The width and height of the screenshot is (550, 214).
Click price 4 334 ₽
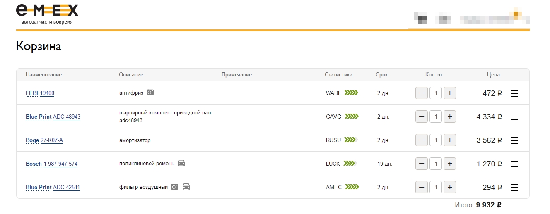[x=489, y=117]
